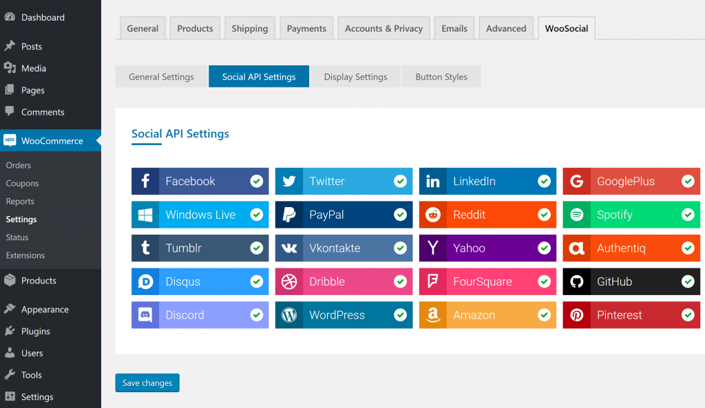Select the WooSocial tab
The height and width of the screenshot is (408, 705).
click(567, 28)
